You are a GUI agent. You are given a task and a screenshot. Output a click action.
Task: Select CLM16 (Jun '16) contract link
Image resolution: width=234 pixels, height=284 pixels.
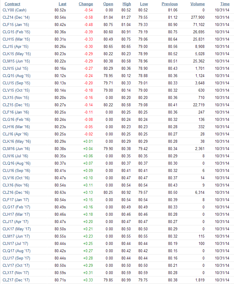[x=16, y=149]
